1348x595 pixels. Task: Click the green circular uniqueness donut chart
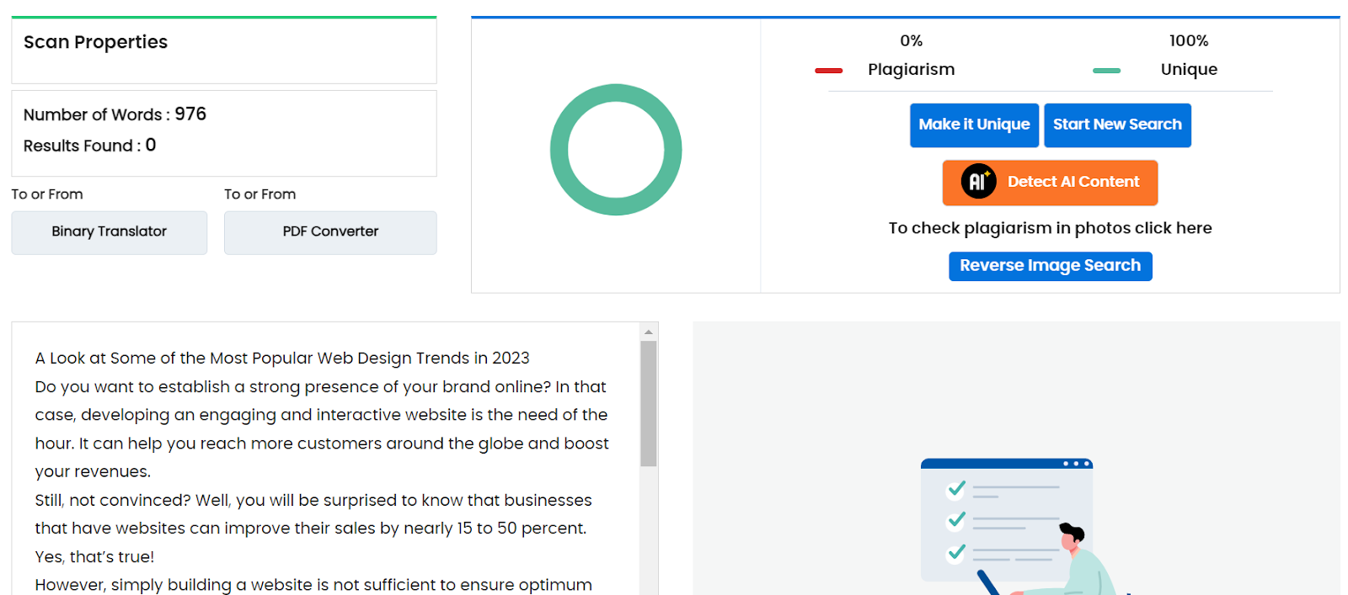pos(616,150)
